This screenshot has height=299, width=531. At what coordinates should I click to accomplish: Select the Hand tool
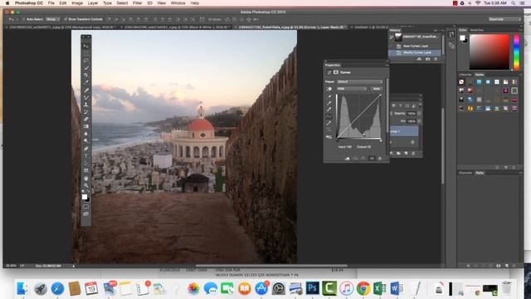[86, 178]
